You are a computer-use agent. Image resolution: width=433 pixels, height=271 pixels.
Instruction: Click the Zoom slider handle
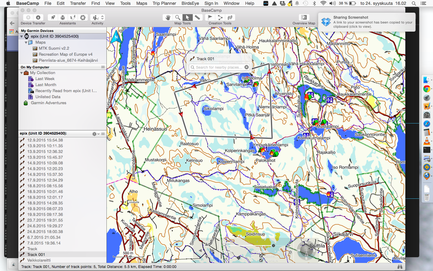point(273,245)
